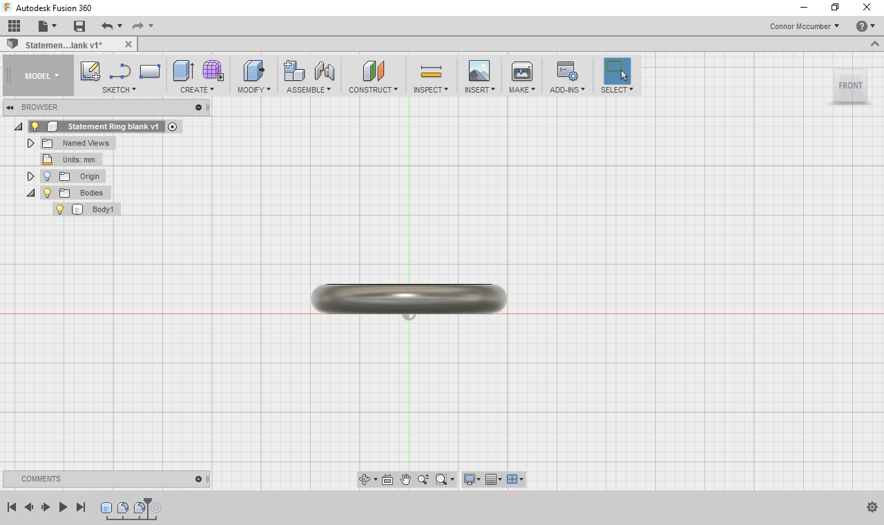Select the Zoom tool
This screenshot has width=884, height=525.
click(x=423, y=479)
